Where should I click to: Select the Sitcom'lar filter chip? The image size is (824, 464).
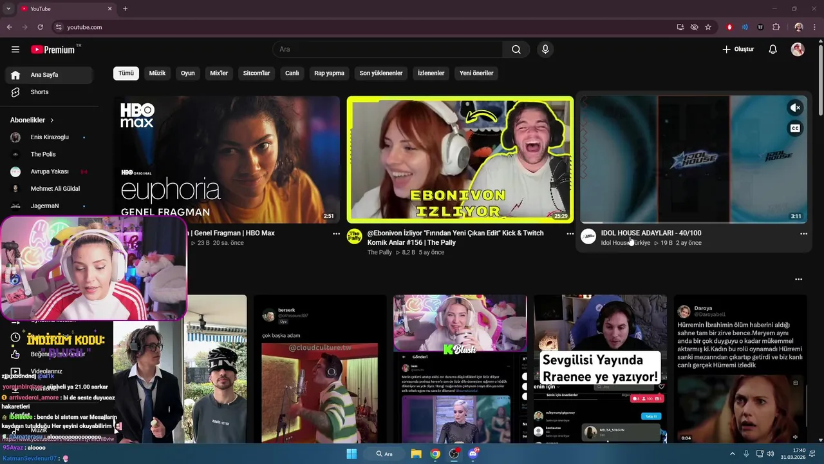coord(256,73)
